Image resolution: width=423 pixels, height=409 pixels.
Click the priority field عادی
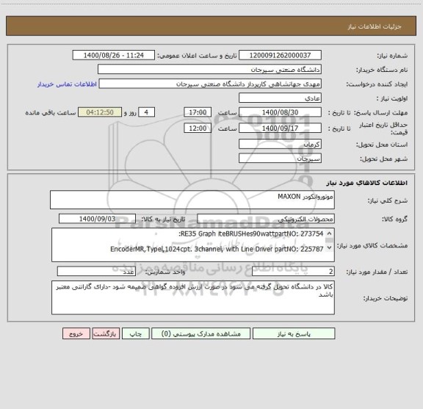coord(280,98)
